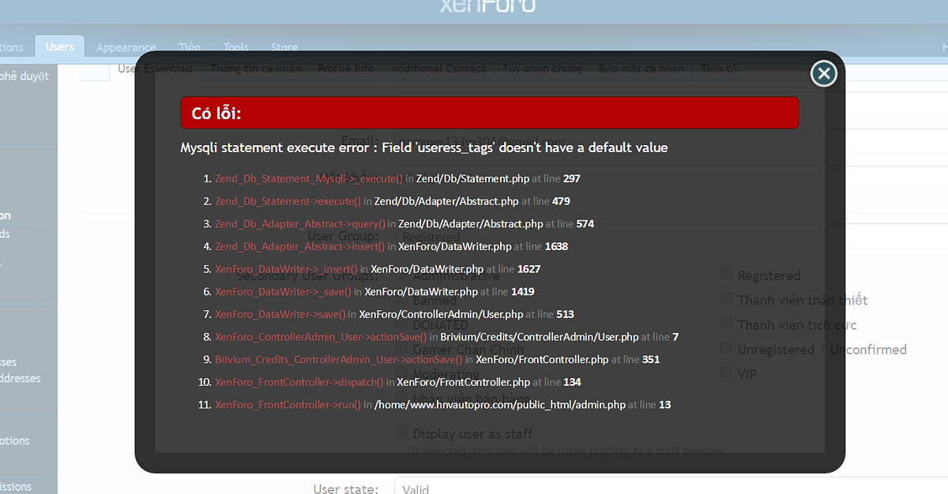Go to the Tools tab
The width and height of the screenshot is (948, 494).
pyautogui.click(x=235, y=47)
